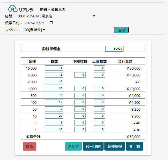
Task: Select the 50 下限枚数 input
Action: click(x=80, y=109)
